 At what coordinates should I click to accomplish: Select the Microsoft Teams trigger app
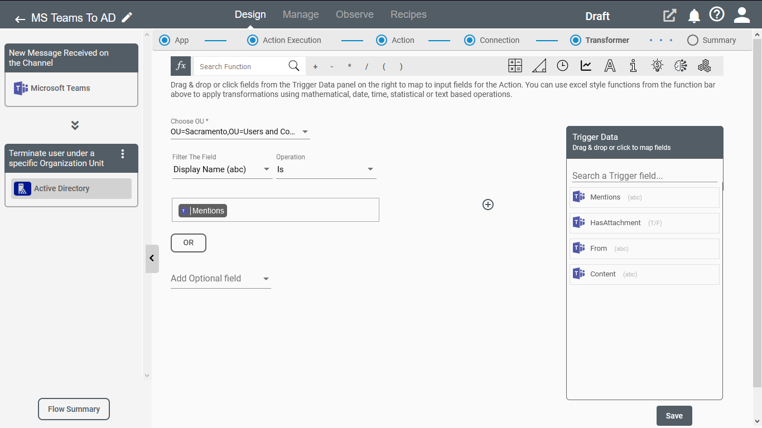[71, 88]
